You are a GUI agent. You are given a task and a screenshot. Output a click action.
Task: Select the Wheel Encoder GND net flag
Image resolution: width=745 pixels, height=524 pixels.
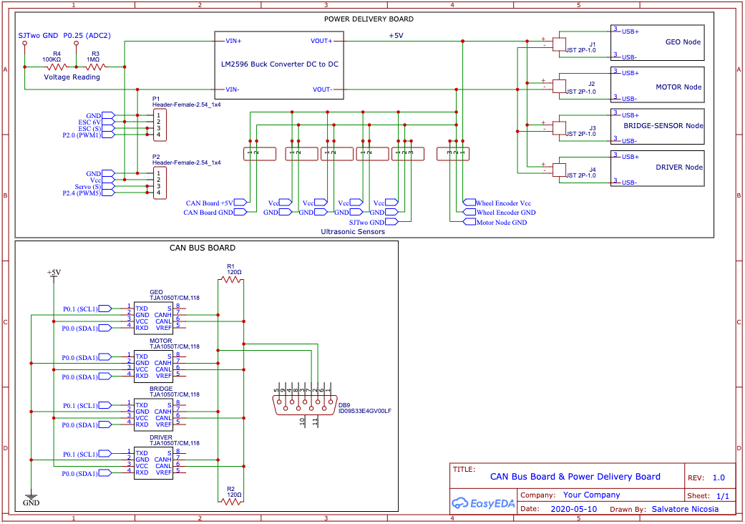(469, 213)
